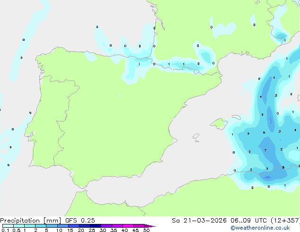This screenshot has width=300, height=232.
Task: Click the 35–40 mm purple legend box
Action: (x=117, y=226)
